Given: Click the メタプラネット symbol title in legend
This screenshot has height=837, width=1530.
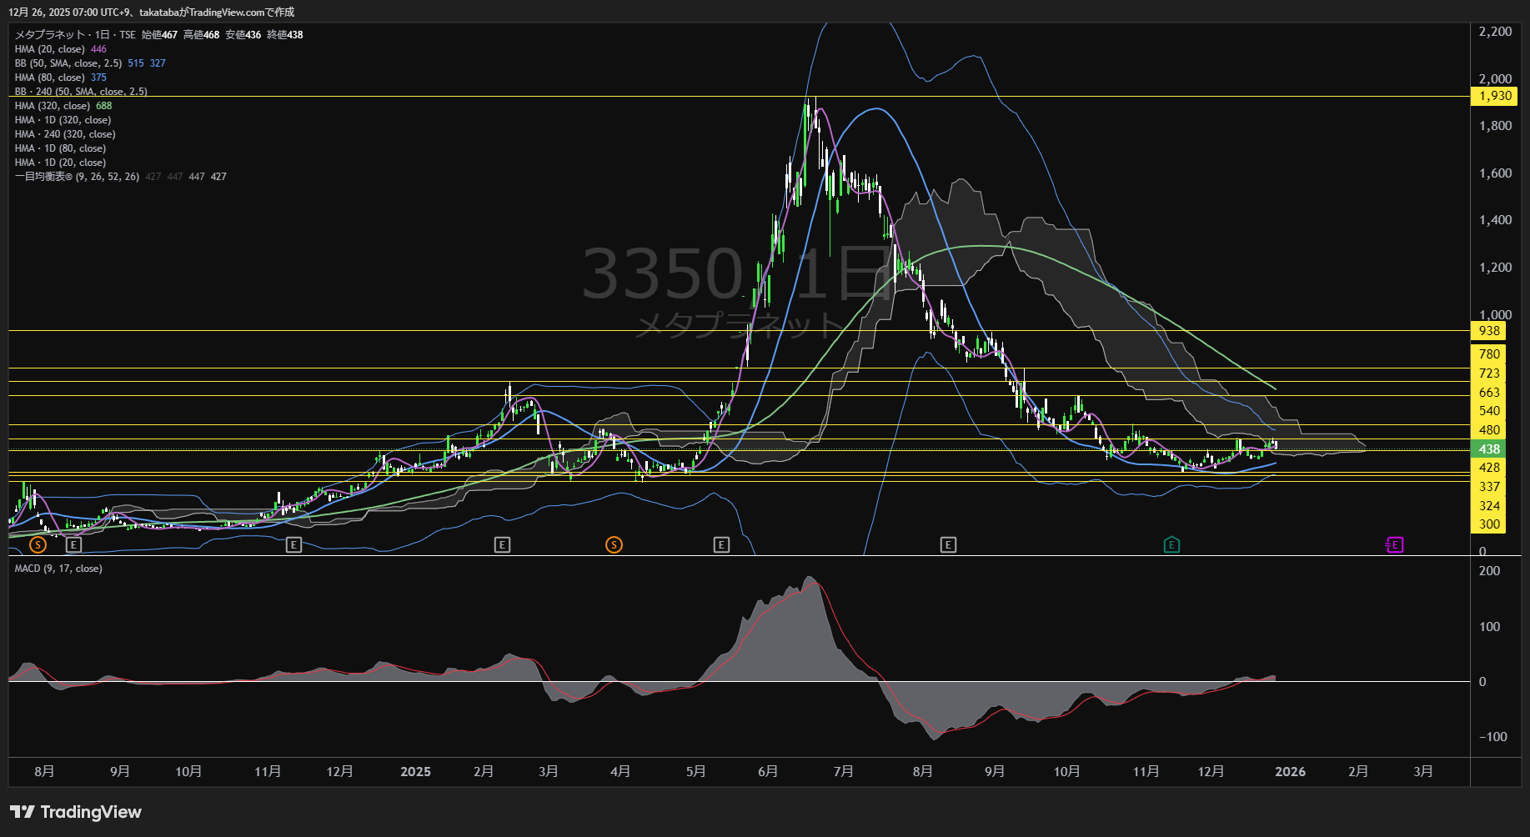Looking at the screenshot, I should pos(50,35).
